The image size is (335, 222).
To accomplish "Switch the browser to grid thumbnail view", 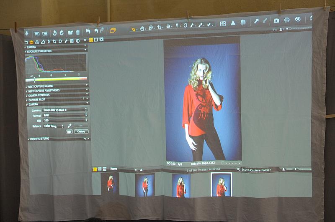I will pyautogui.click(x=95, y=169).
